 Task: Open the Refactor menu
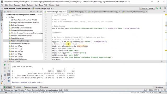tap(30, 5)
